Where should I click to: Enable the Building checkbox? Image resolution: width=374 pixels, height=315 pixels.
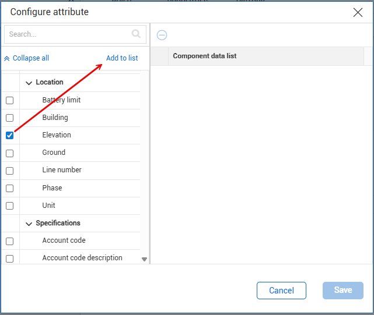(9, 118)
